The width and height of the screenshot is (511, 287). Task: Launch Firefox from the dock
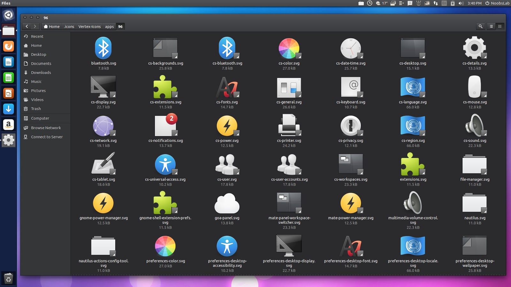coord(8,46)
